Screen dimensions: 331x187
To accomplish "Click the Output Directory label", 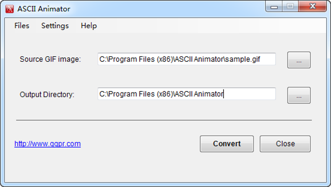I will click(47, 94).
